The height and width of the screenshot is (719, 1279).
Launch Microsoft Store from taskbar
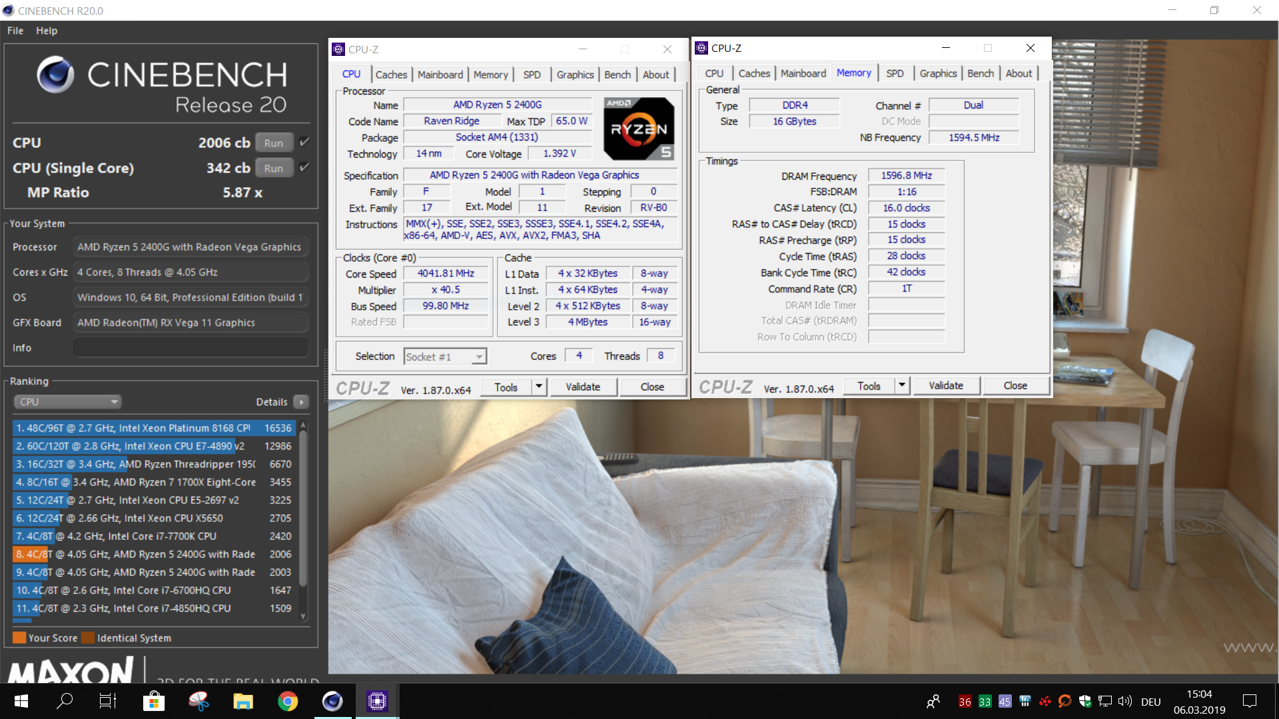[154, 701]
